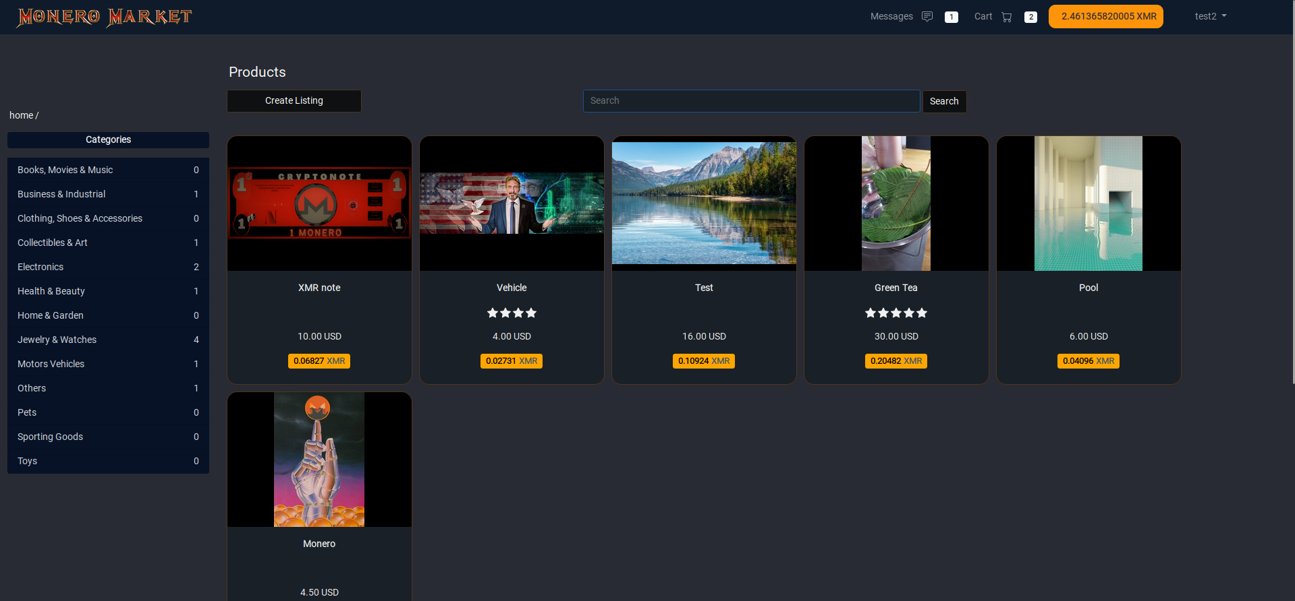Click the Cart item count badge
Image resolution: width=1295 pixels, height=601 pixels.
pos(1030,17)
